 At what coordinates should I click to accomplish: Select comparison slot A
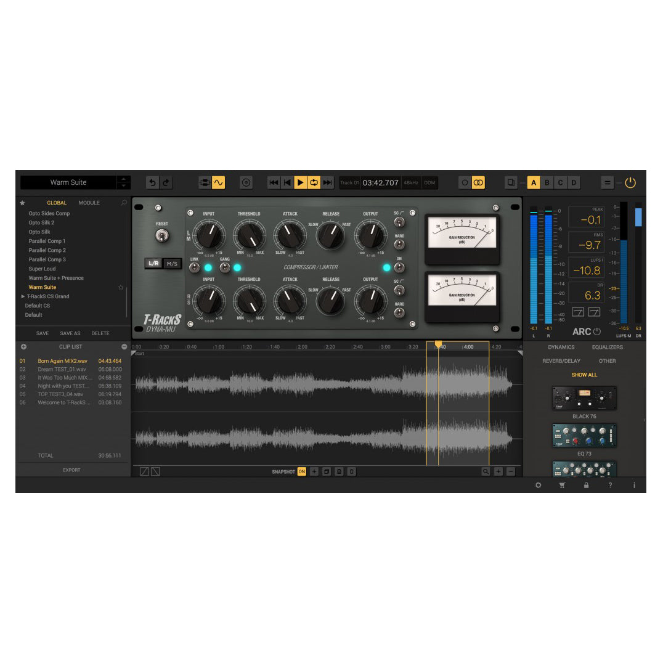coord(534,182)
